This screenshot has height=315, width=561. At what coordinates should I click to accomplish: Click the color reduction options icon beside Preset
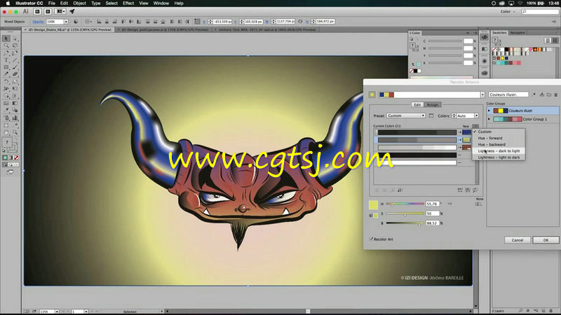click(x=431, y=115)
